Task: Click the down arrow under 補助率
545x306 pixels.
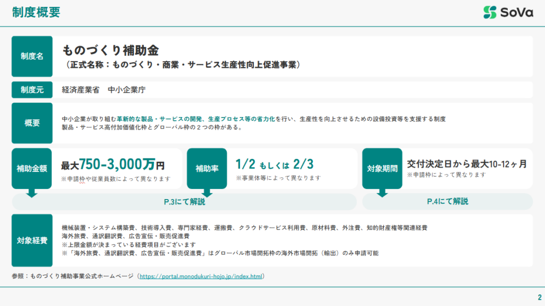Action: click(x=207, y=193)
